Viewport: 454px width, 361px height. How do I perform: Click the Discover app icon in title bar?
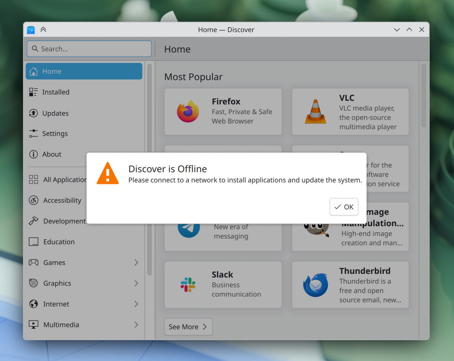[31, 30]
